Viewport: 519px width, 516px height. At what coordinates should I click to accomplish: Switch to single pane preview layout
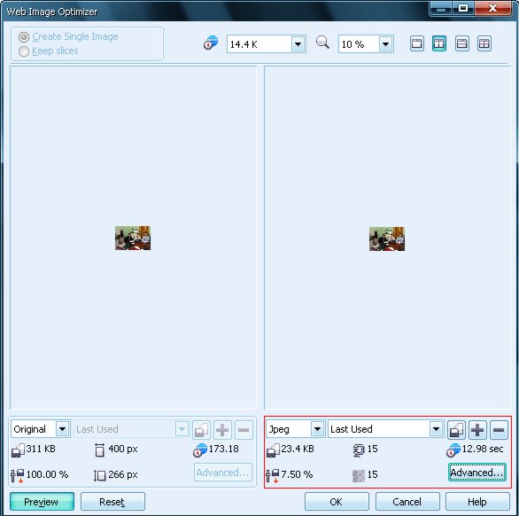(x=416, y=43)
